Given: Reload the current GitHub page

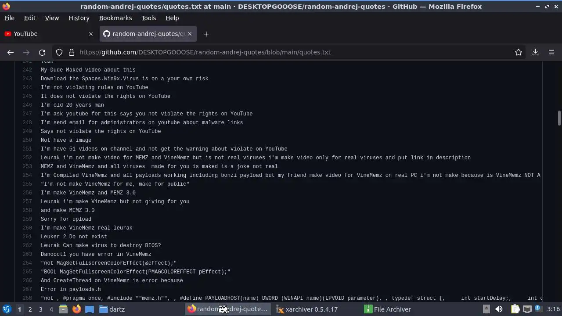Looking at the screenshot, I should point(42,52).
